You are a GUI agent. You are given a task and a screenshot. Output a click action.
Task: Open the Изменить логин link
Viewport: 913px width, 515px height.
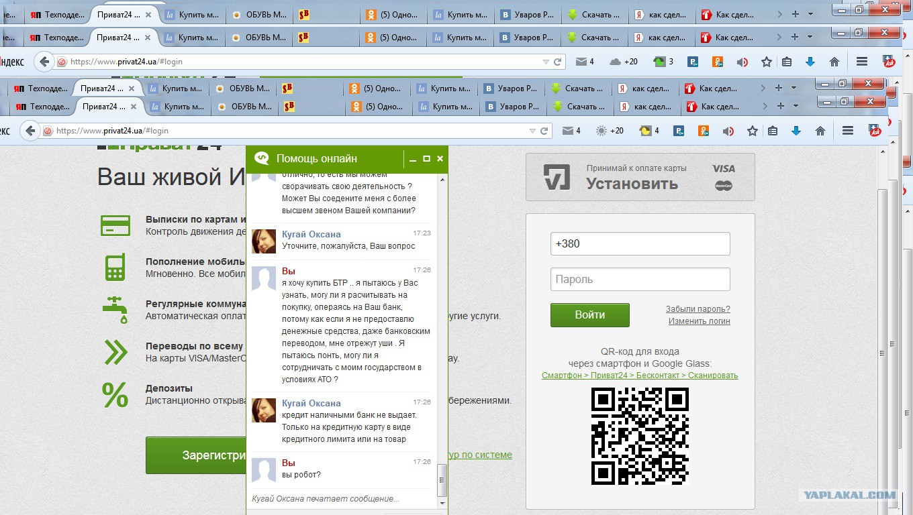[x=700, y=321]
